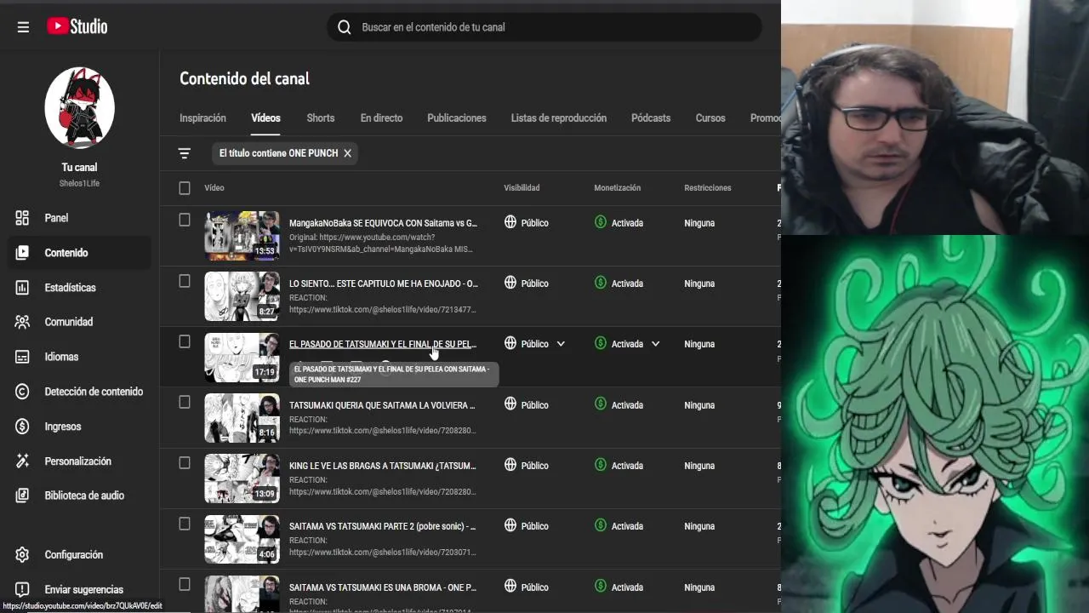The width and height of the screenshot is (1089, 613).
Task: Open the EL PASADO DE TATSUMAKI video title link
Action: point(383,344)
